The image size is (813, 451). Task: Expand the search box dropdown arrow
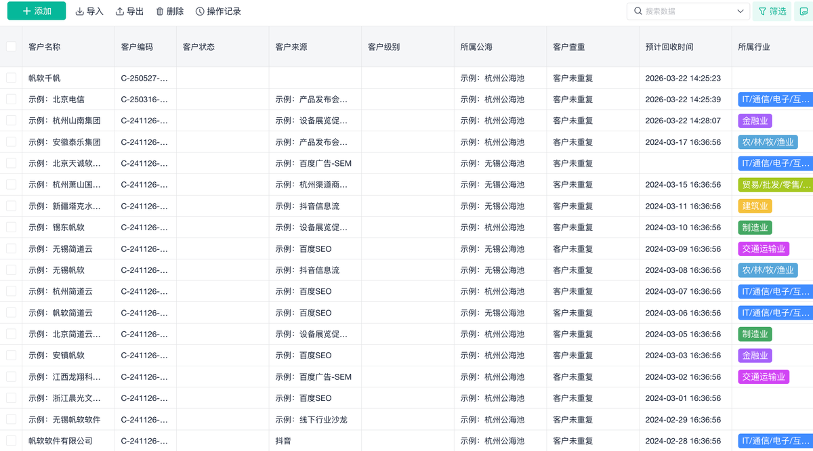click(x=741, y=12)
